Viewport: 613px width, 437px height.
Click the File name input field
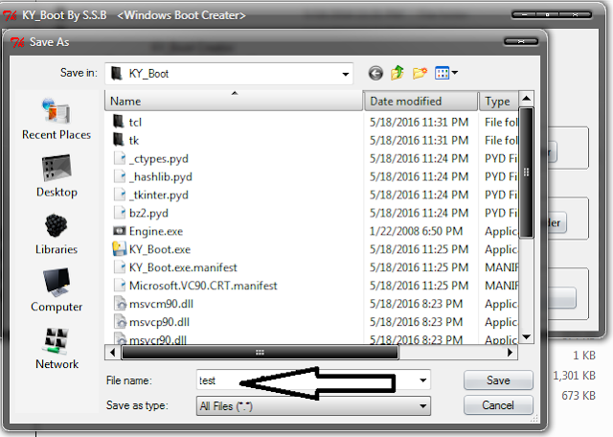coord(313,380)
